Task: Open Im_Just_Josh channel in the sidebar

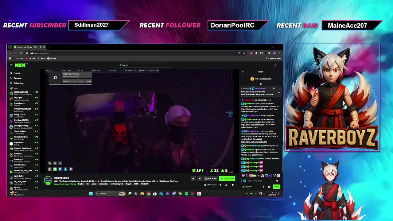Action: [24, 182]
